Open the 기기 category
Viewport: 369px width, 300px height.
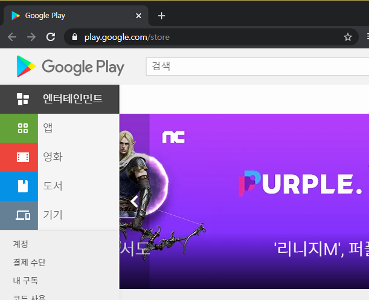60,215
